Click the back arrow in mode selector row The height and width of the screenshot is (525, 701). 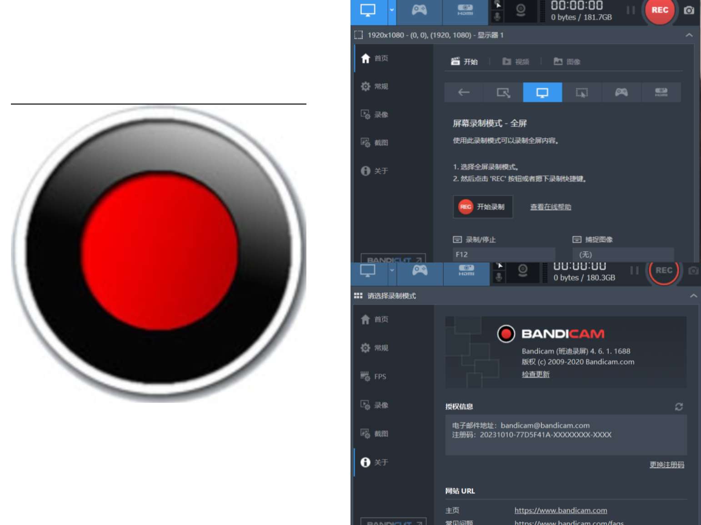pyautogui.click(x=464, y=93)
